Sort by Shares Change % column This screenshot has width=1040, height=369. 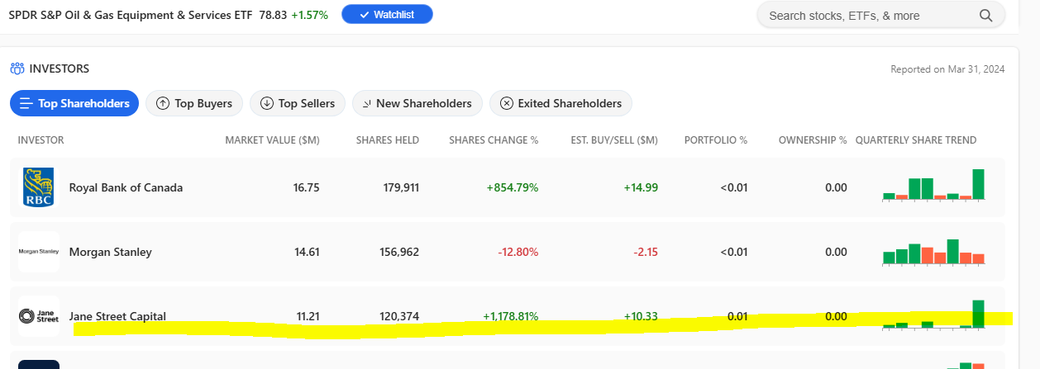(x=494, y=140)
